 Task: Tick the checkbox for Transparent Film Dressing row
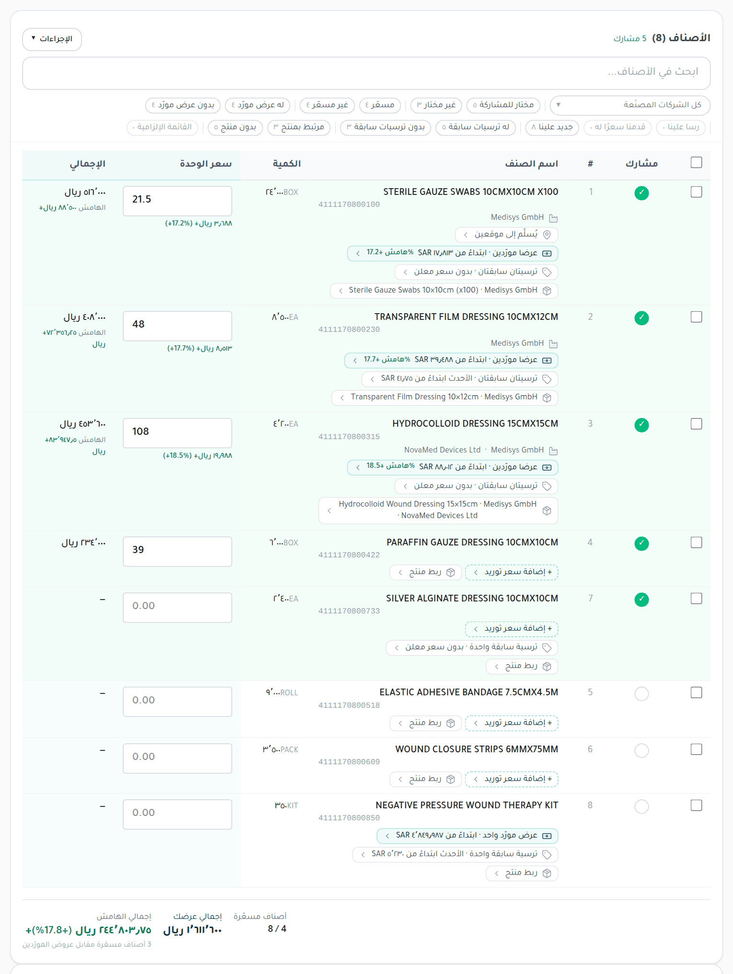pyautogui.click(x=696, y=317)
